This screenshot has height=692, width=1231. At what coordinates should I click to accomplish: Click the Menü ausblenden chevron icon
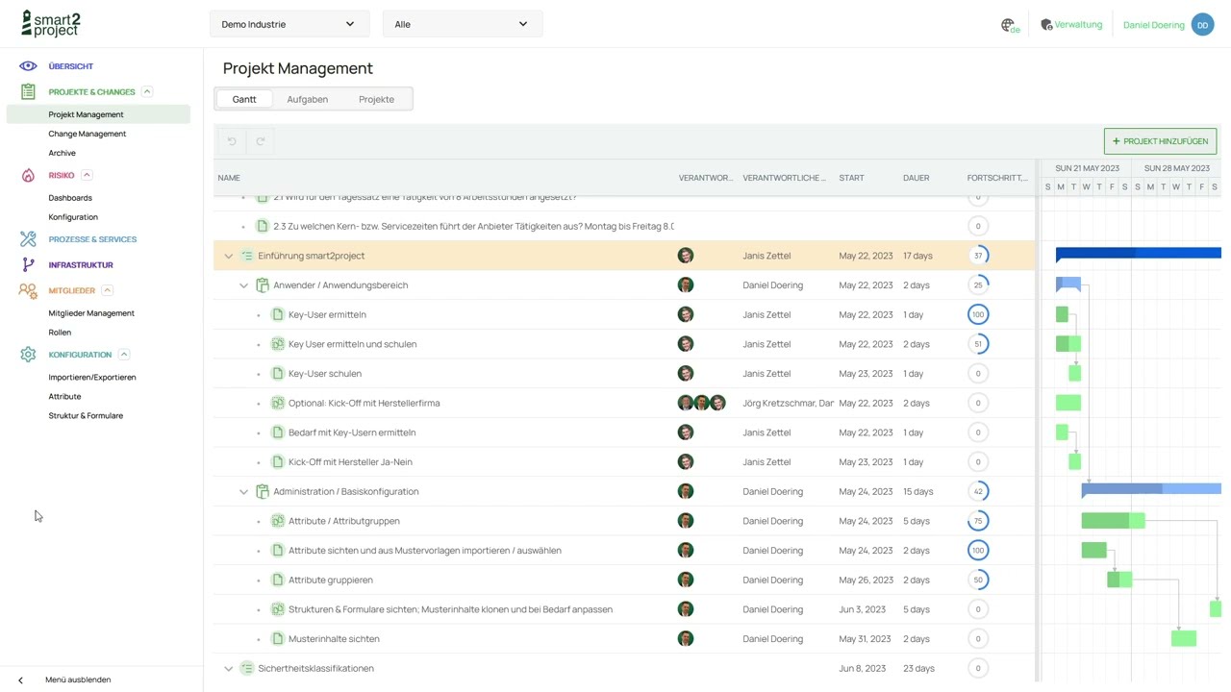[20, 680]
